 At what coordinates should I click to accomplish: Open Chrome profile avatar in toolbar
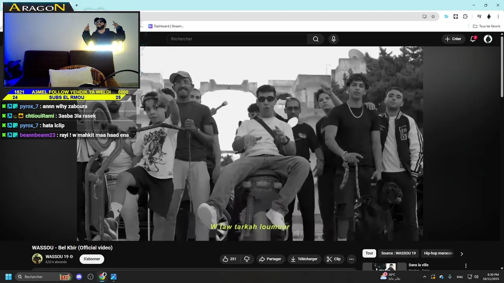tap(489, 17)
